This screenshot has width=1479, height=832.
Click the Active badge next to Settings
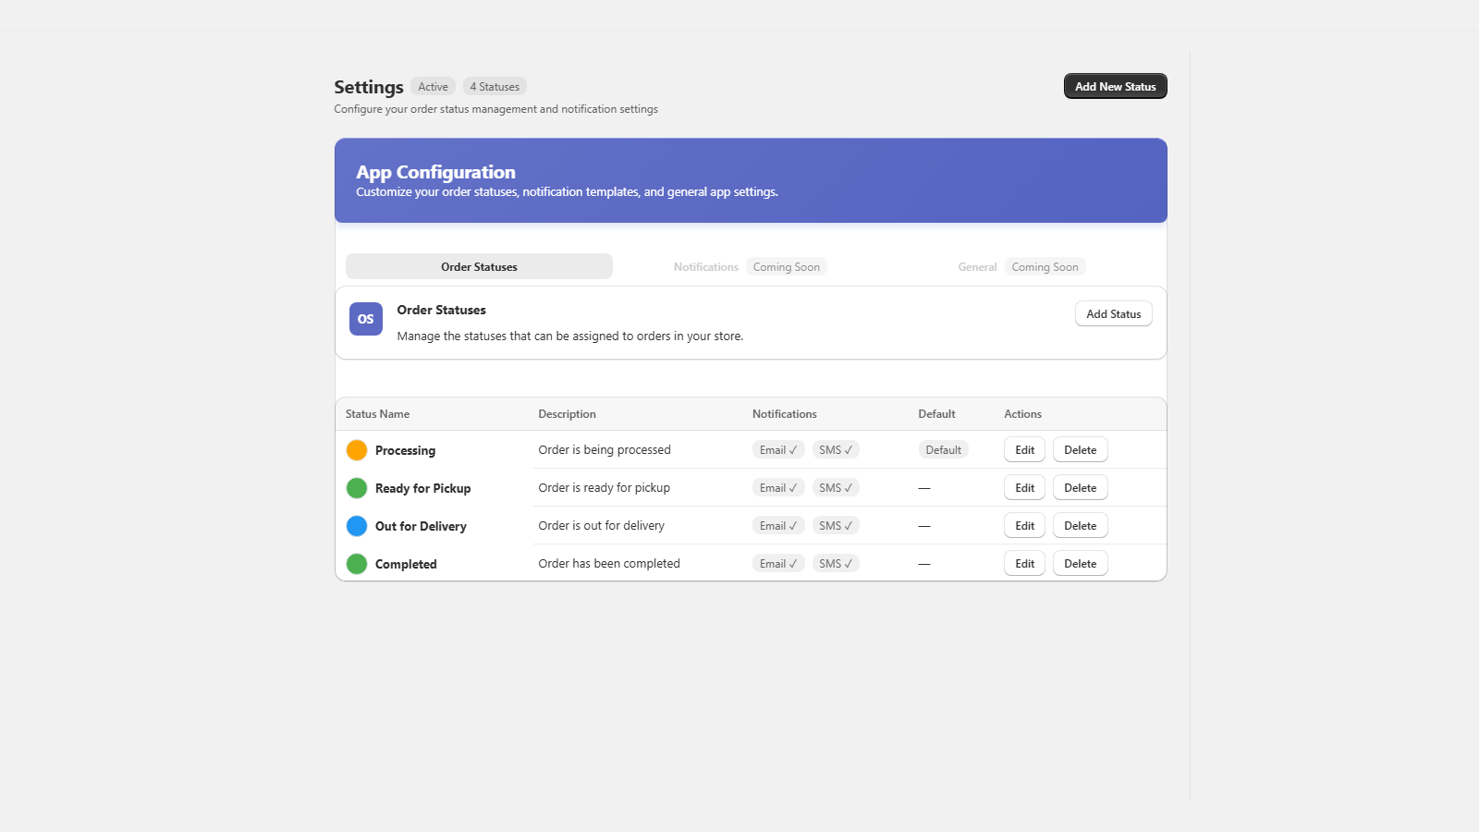pyautogui.click(x=433, y=86)
